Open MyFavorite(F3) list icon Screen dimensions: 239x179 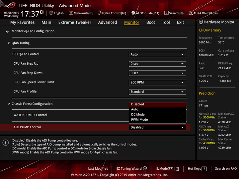71,13
